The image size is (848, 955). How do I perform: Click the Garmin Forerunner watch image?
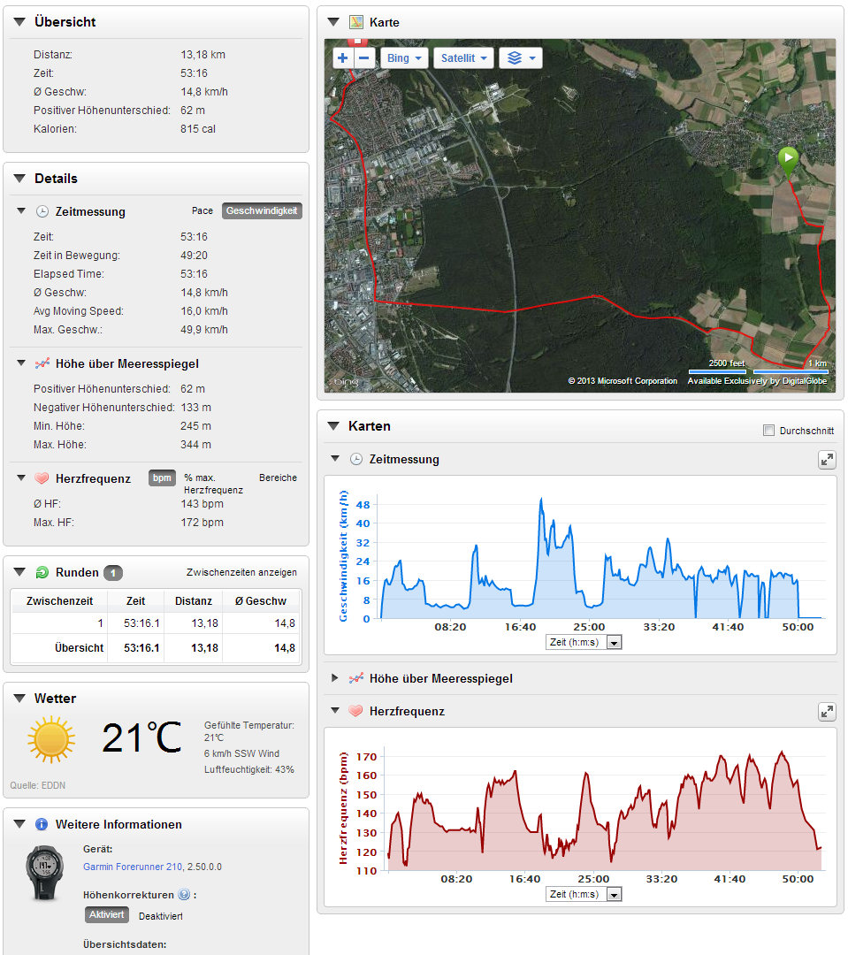44,872
